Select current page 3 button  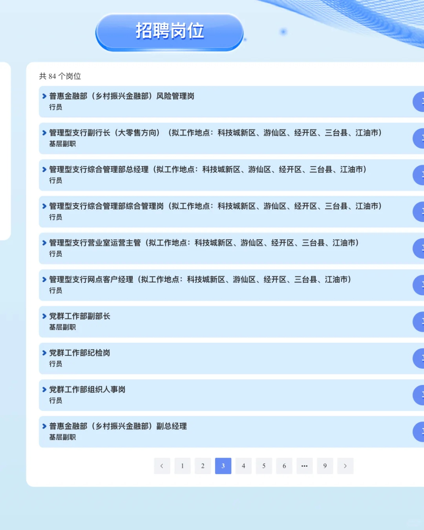point(223,466)
